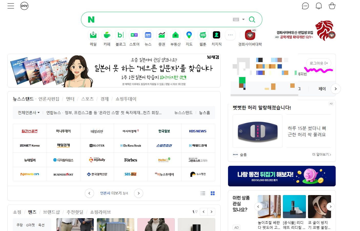Open KBS NEWS press logo
360x231 pixels.
[x=198, y=131]
